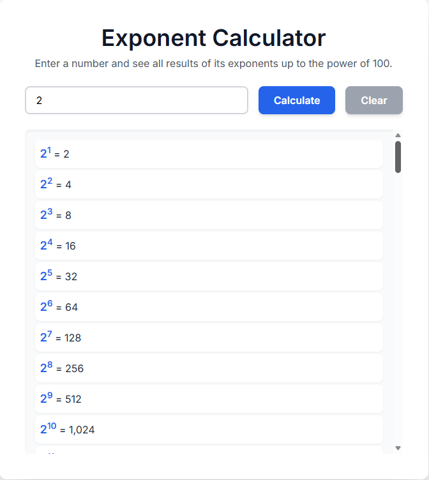
Task: Choose the row with result 32
Action: pyautogui.click(x=209, y=276)
